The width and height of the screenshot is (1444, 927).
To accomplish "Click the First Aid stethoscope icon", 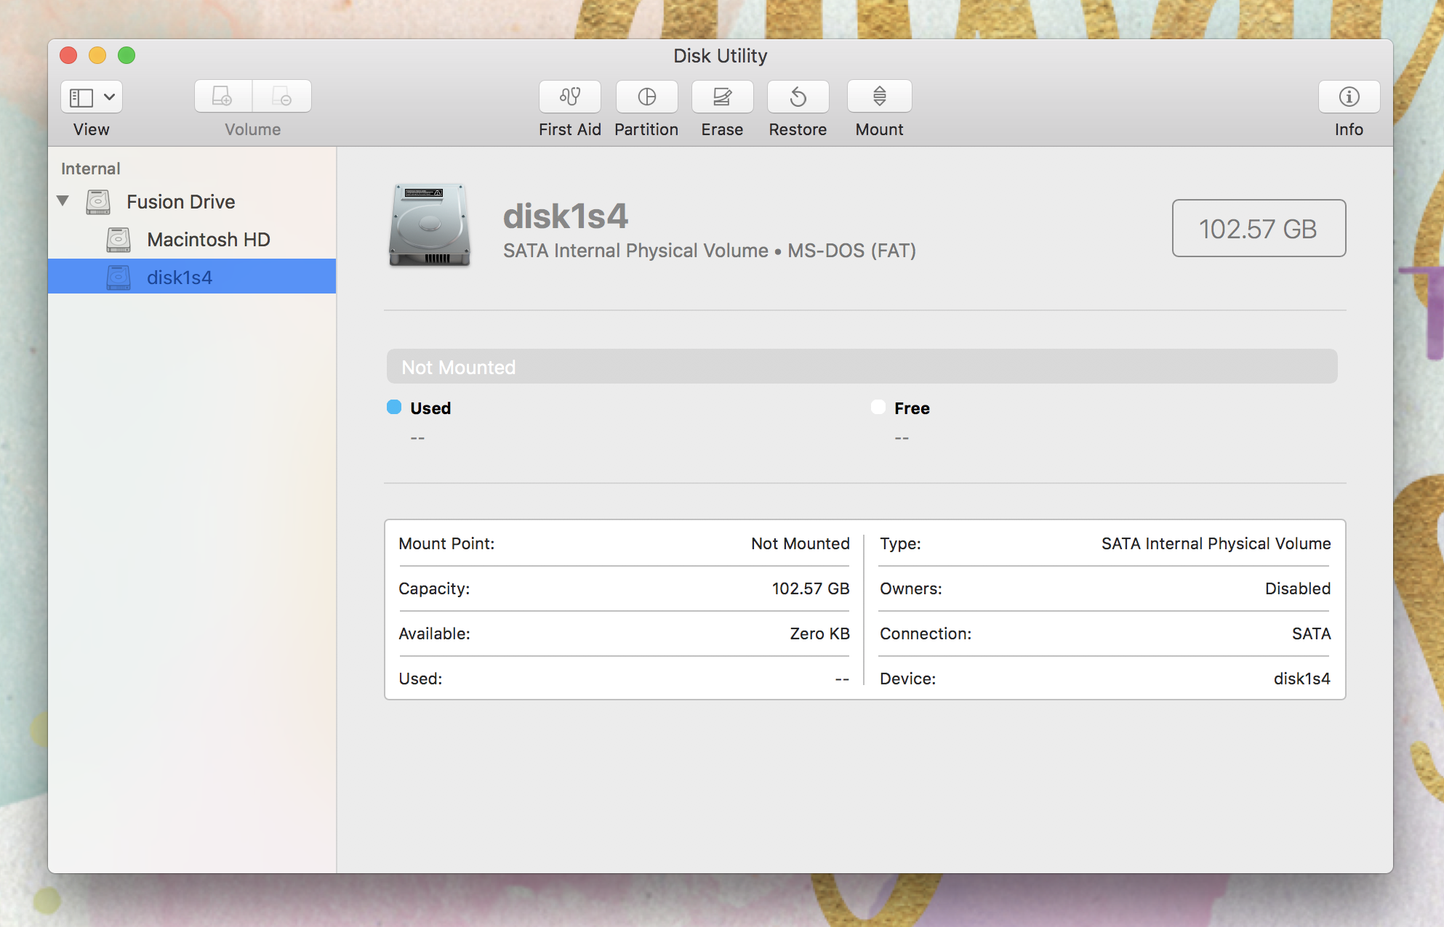I will 569,97.
